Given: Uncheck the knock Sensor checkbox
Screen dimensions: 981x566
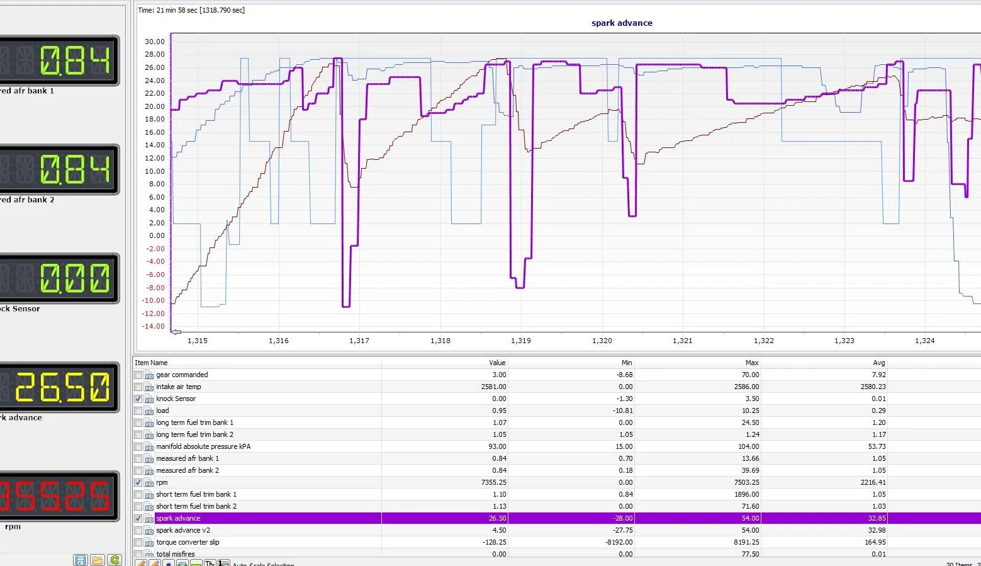Looking at the screenshot, I should click(138, 399).
